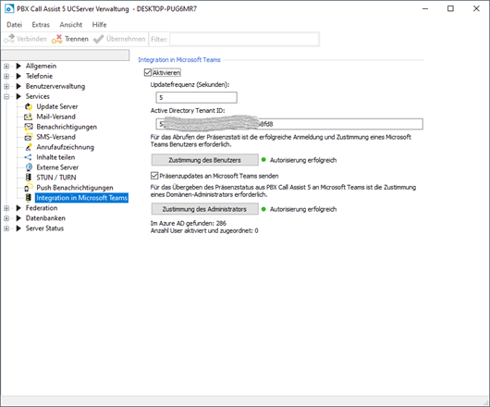Viewport: 490px width, 407px height.
Task: Expand the Allgemein tree node
Action: coord(6,66)
